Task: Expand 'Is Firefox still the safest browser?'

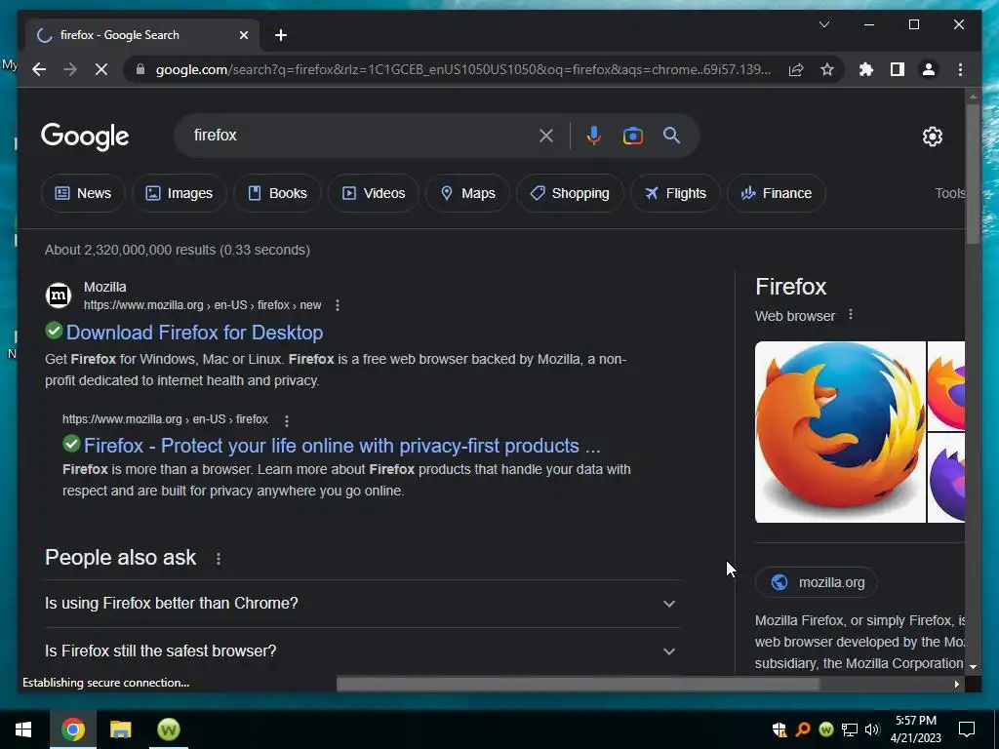Action: pyautogui.click(x=362, y=650)
